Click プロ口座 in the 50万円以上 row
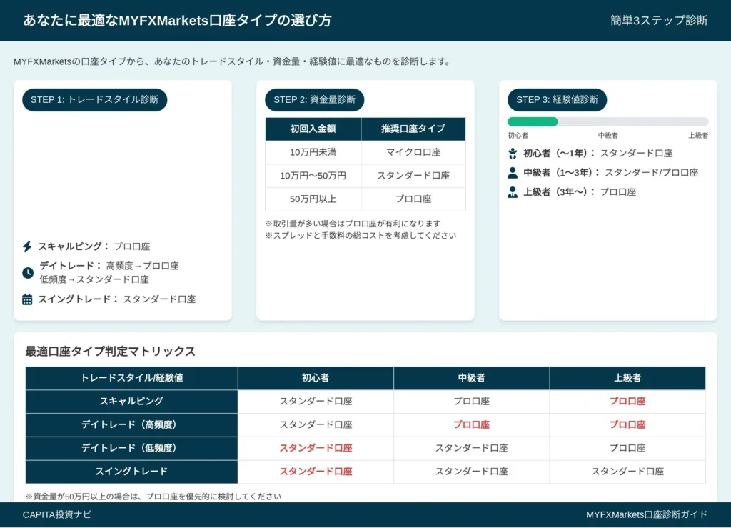The image size is (731, 528). [x=413, y=199]
